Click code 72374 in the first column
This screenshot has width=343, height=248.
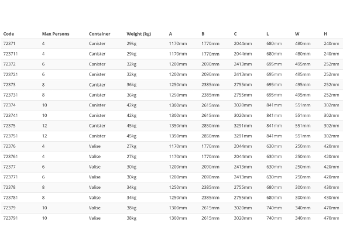[x=9, y=105]
